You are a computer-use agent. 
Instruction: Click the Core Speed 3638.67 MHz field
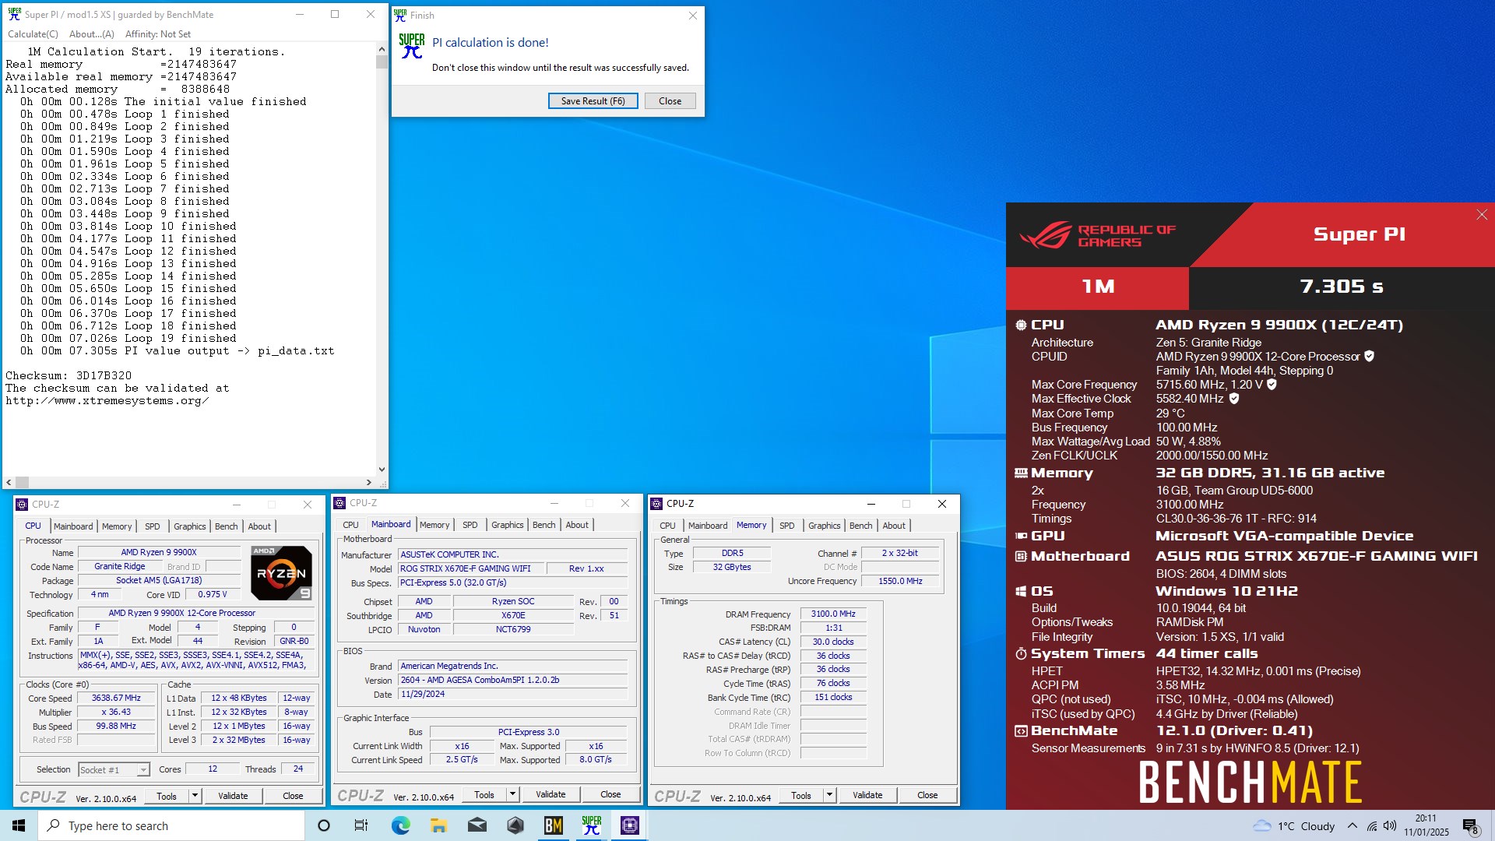coord(116,698)
